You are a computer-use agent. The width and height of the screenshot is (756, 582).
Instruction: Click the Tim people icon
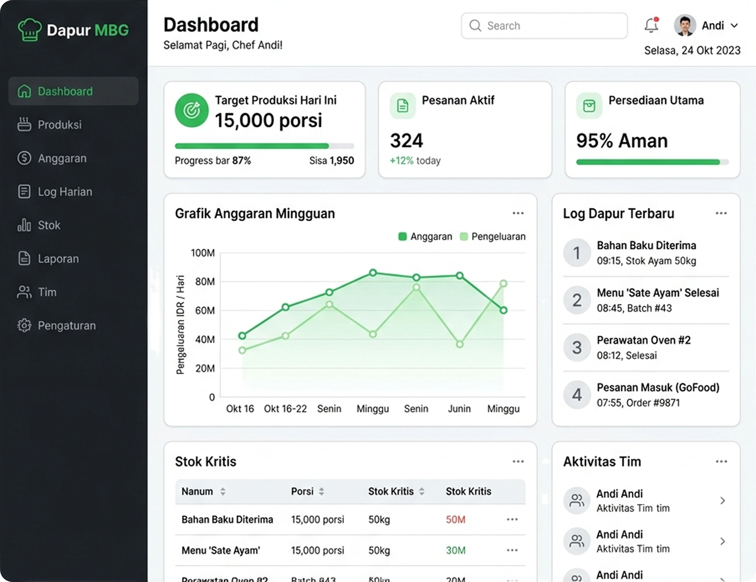(24, 292)
